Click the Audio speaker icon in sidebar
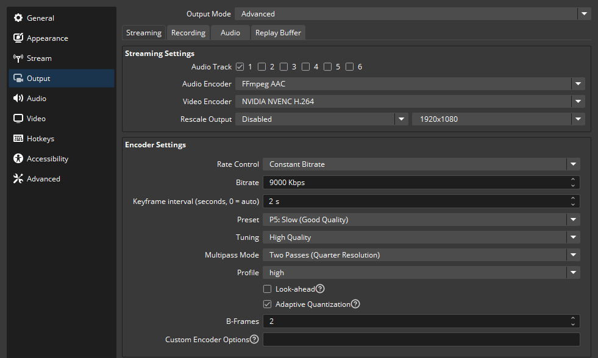The image size is (598, 358). click(x=18, y=99)
